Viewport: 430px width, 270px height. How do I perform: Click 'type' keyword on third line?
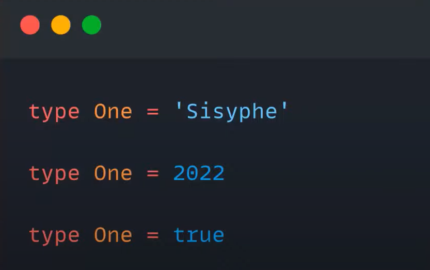tap(54, 236)
